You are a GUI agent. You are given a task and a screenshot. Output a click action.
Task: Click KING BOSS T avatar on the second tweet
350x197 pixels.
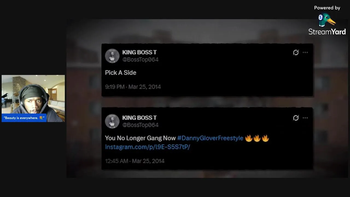(112, 121)
